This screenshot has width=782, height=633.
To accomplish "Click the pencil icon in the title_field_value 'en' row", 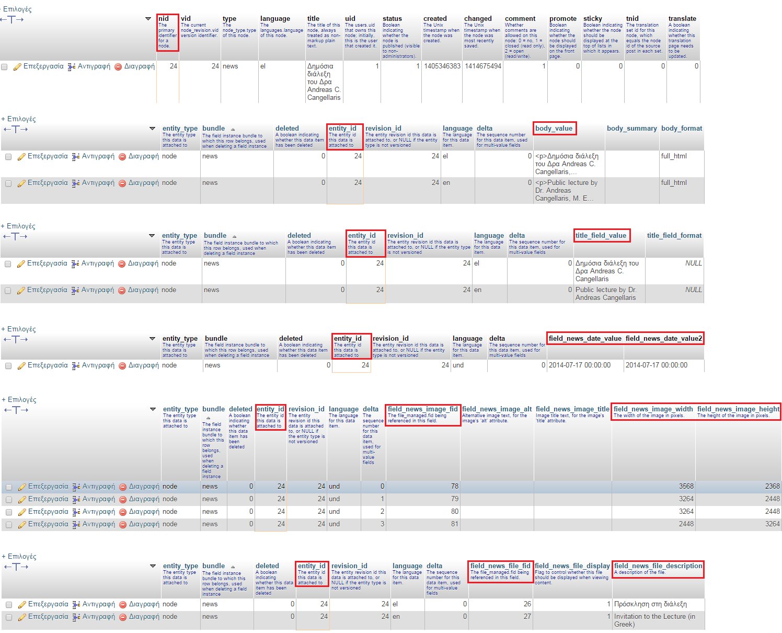I will pyautogui.click(x=21, y=291).
